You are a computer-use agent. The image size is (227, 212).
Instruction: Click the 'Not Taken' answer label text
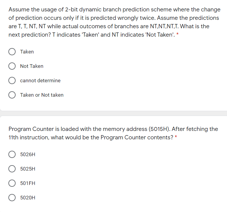(x=31, y=66)
